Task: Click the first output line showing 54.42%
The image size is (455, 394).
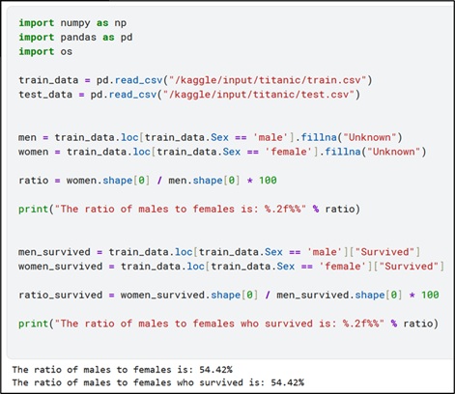Action: (123, 370)
